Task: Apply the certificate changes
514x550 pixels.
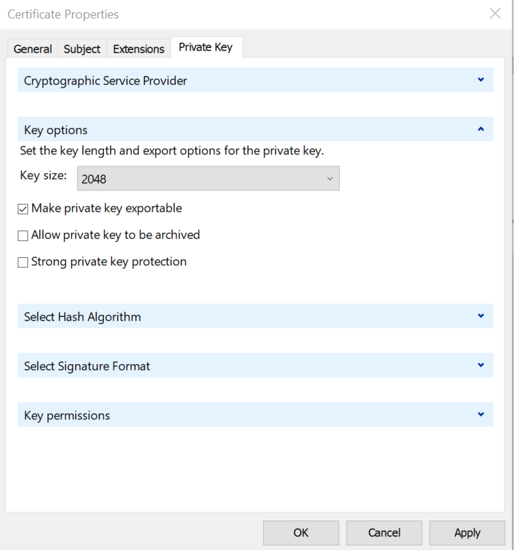Action: coord(467,532)
